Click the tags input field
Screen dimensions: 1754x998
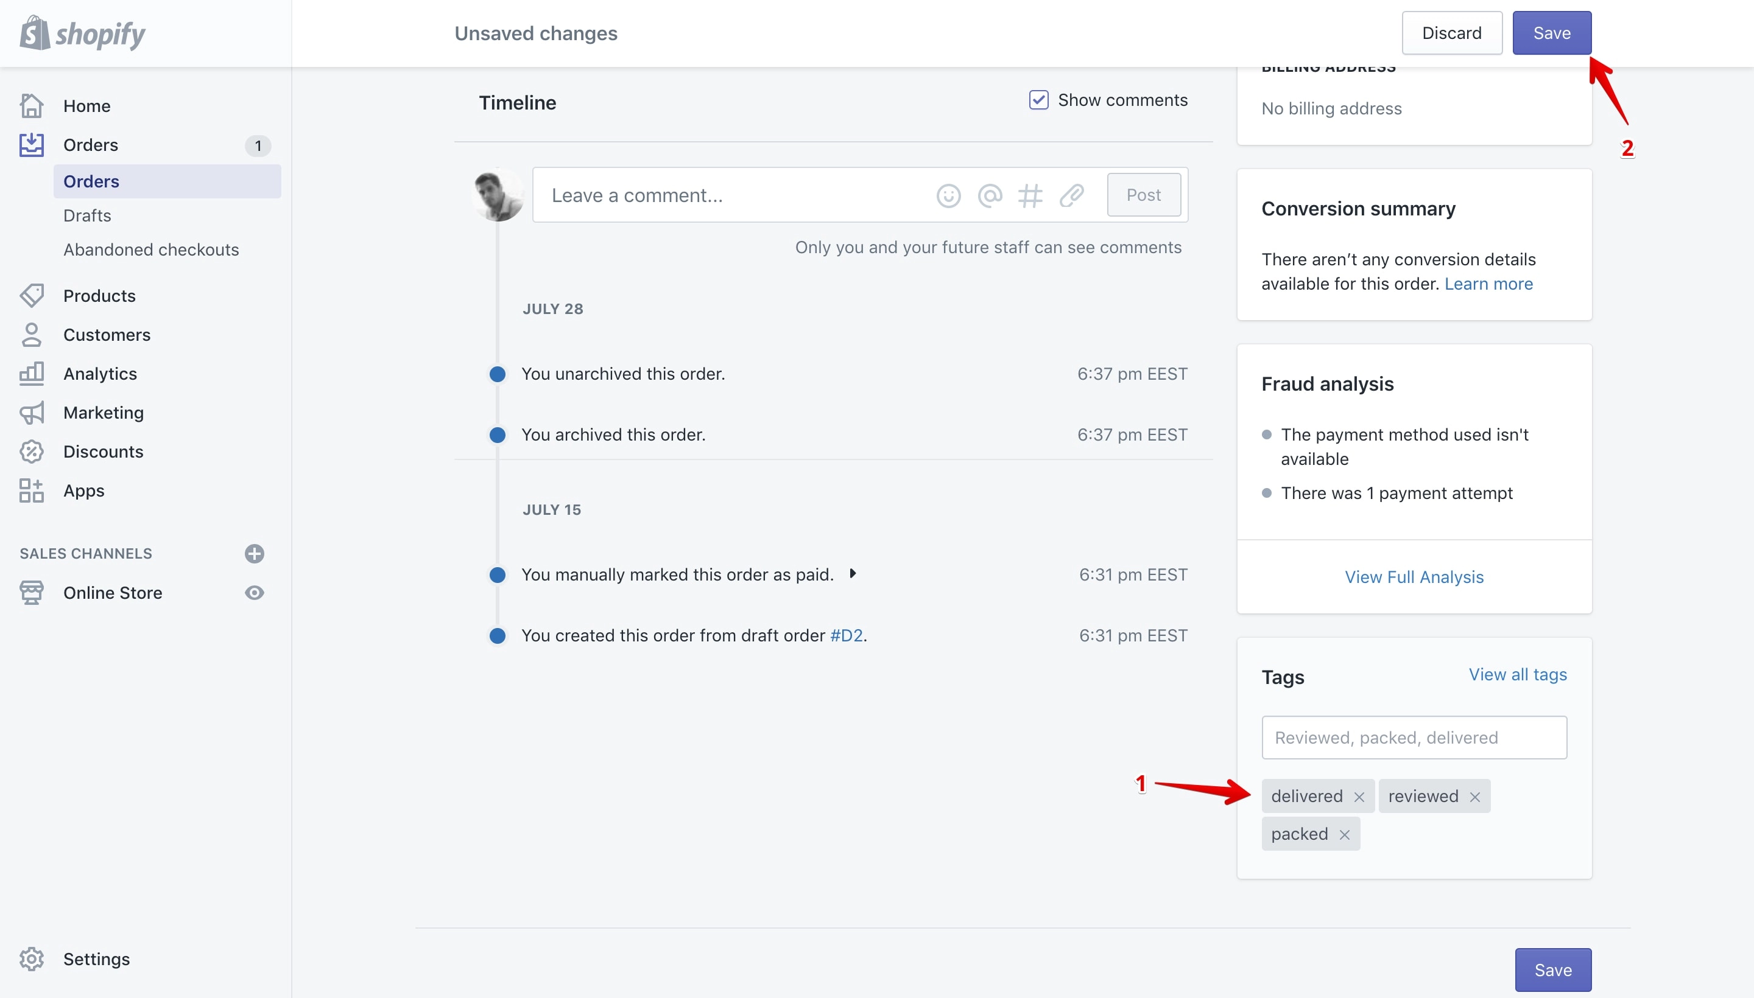tap(1414, 738)
